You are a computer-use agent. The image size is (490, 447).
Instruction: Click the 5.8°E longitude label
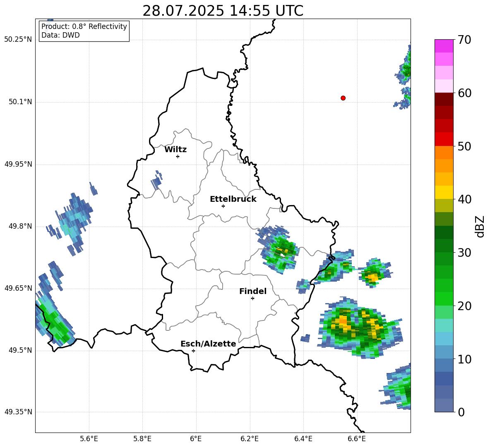pyautogui.click(x=142, y=439)
